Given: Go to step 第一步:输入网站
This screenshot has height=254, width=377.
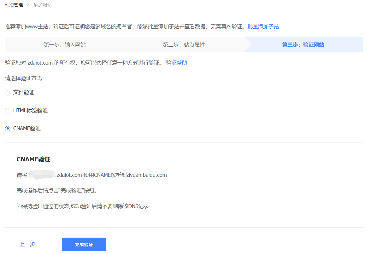Looking at the screenshot, I should [x=64, y=45].
